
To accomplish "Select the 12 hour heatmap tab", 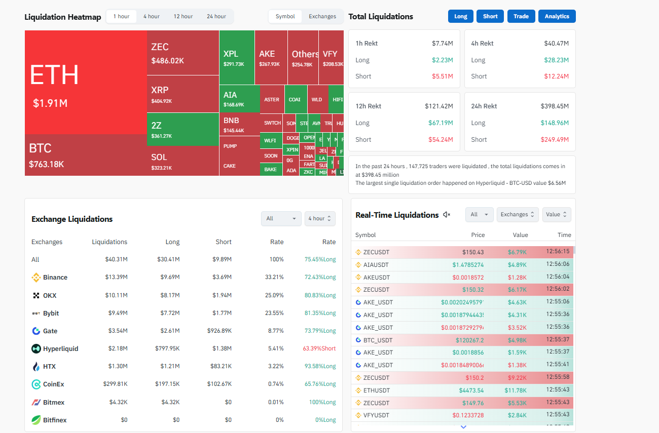I will [183, 16].
